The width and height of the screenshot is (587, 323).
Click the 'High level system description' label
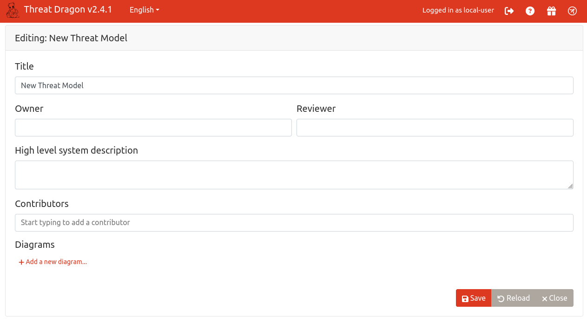click(76, 150)
